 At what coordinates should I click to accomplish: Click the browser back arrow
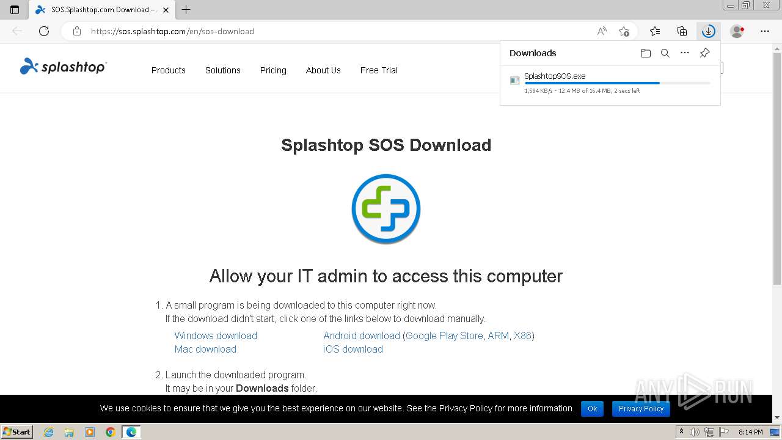pyautogui.click(x=17, y=31)
